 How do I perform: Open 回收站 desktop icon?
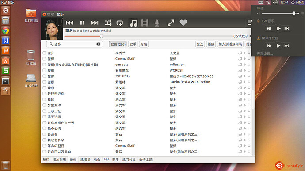[31, 57]
